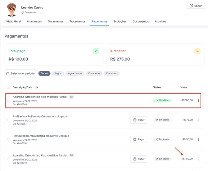Viewport: 208px width, 171px height.
Task: Toggle the select-all checkbox in table header
Action: (8, 87)
